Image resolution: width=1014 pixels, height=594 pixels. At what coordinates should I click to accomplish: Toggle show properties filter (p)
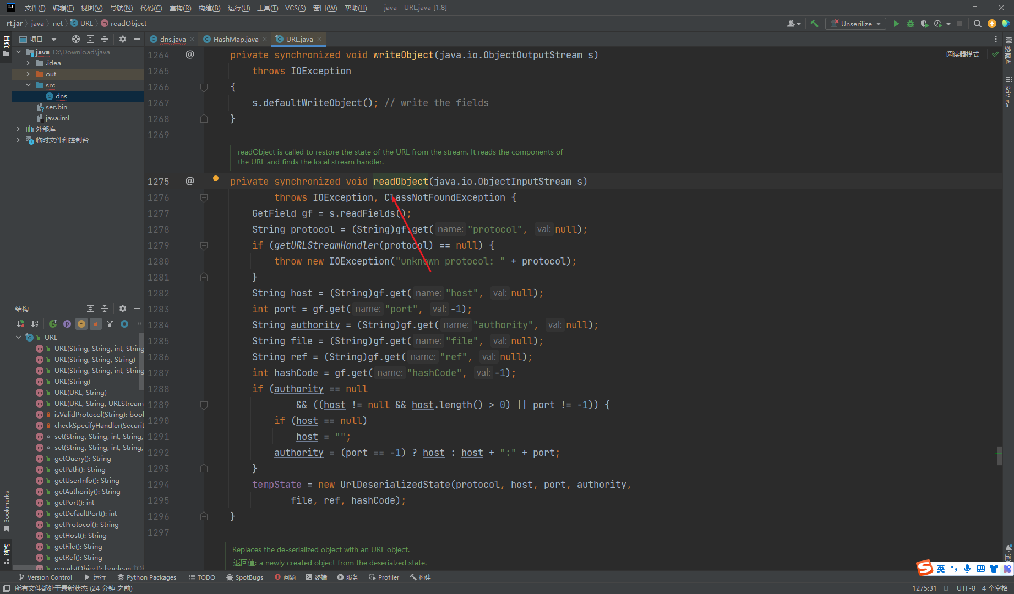pos(67,324)
